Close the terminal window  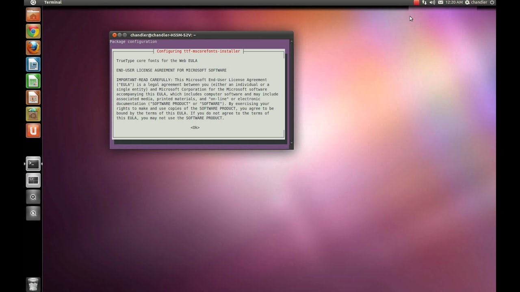(x=115, y=35)
